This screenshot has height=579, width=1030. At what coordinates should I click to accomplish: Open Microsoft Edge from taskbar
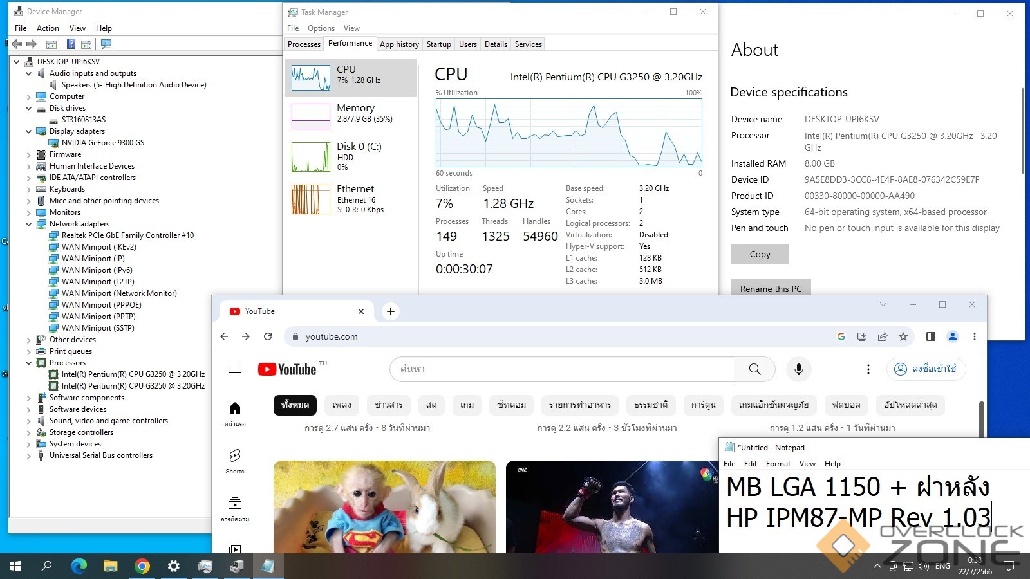point(79,566)
